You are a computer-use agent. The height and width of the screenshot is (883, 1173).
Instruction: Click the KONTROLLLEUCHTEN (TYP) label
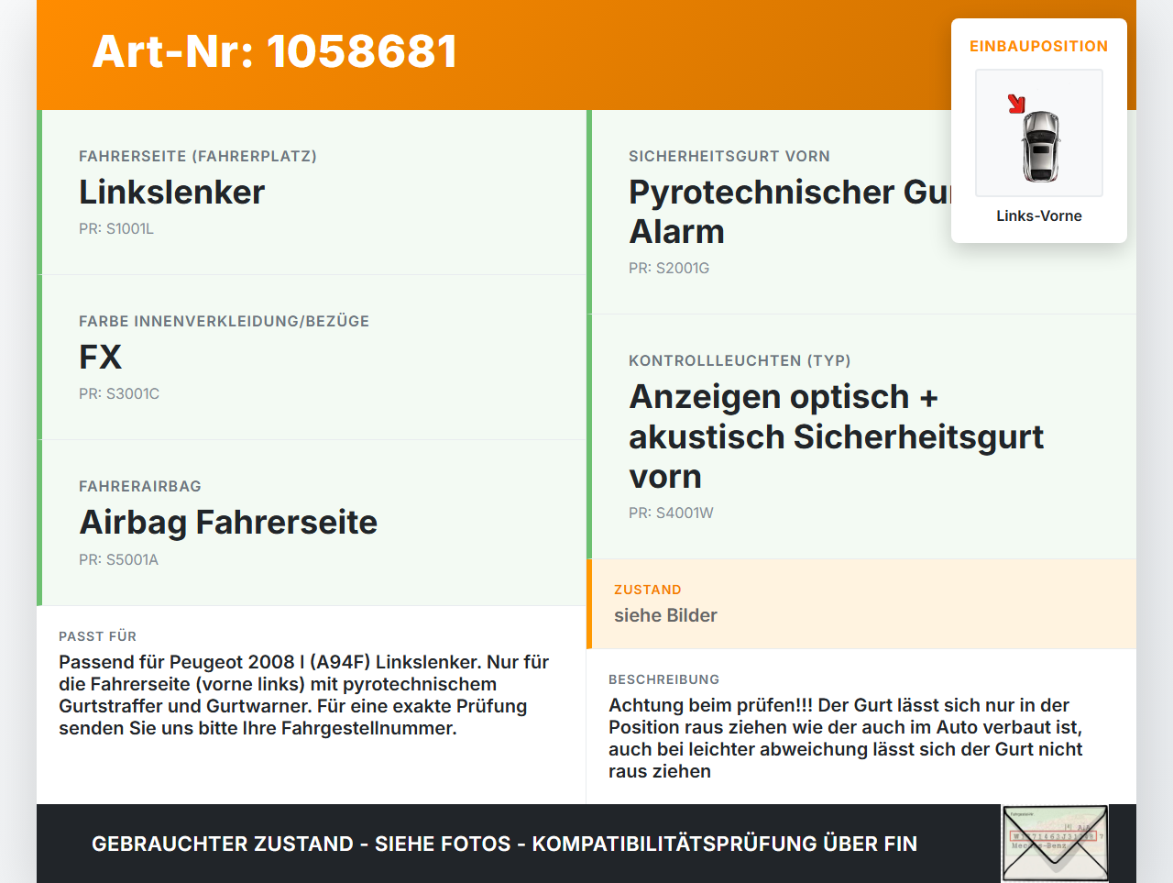pos(740,360)
